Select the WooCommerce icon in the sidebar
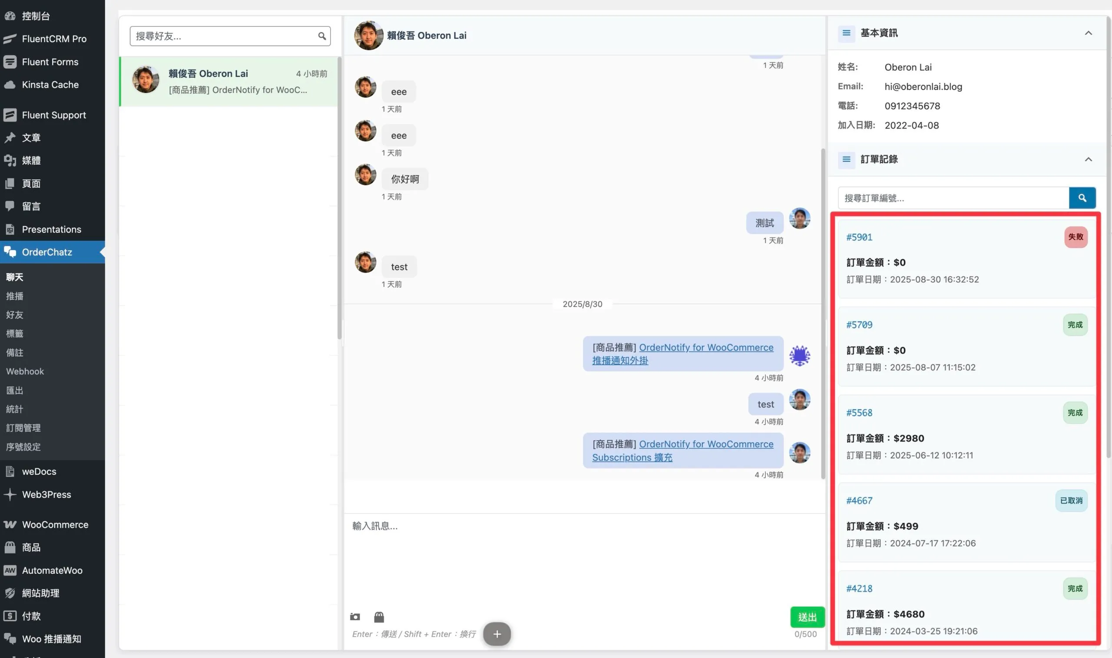This screenshot has height=658, width=1112. (x=10, y=524)
